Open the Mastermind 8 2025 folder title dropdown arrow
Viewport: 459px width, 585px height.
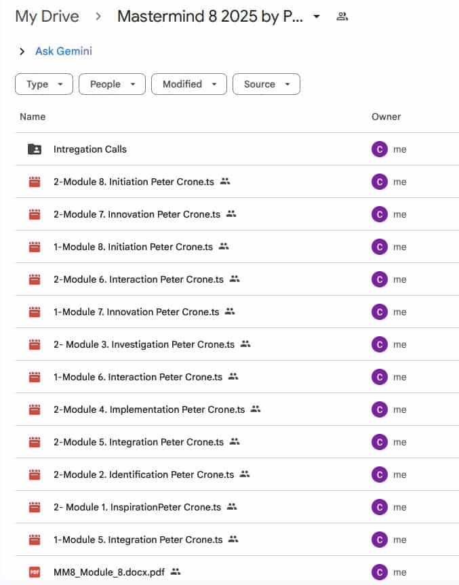[317, 17]
